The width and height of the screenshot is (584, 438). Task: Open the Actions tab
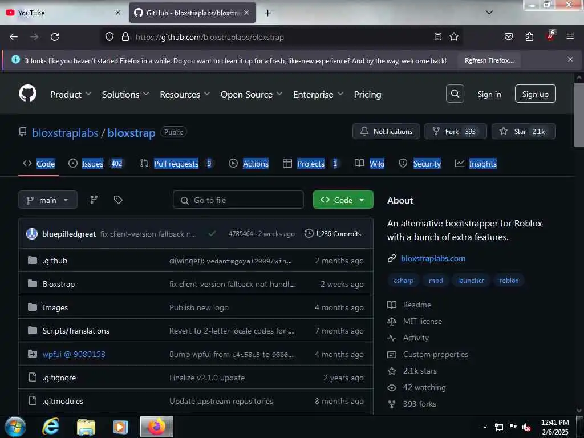[x=249, y=164]
